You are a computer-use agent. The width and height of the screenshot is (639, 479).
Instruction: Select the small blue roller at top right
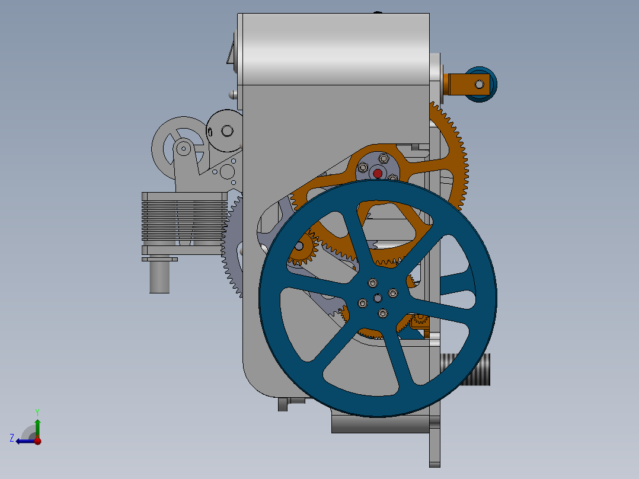click(493, 84)
